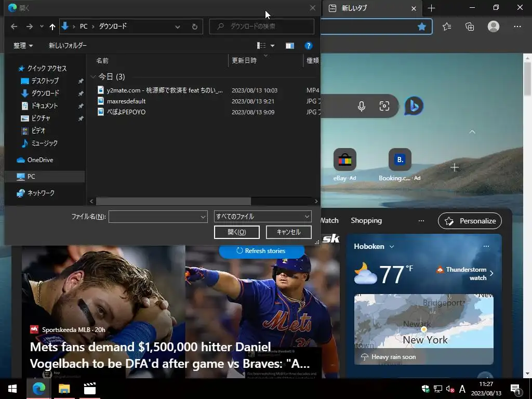The height and width of the screenshot is (399, 532).
Task: Collapse the 今日 (3) group
Action: [x=93, y=77]
